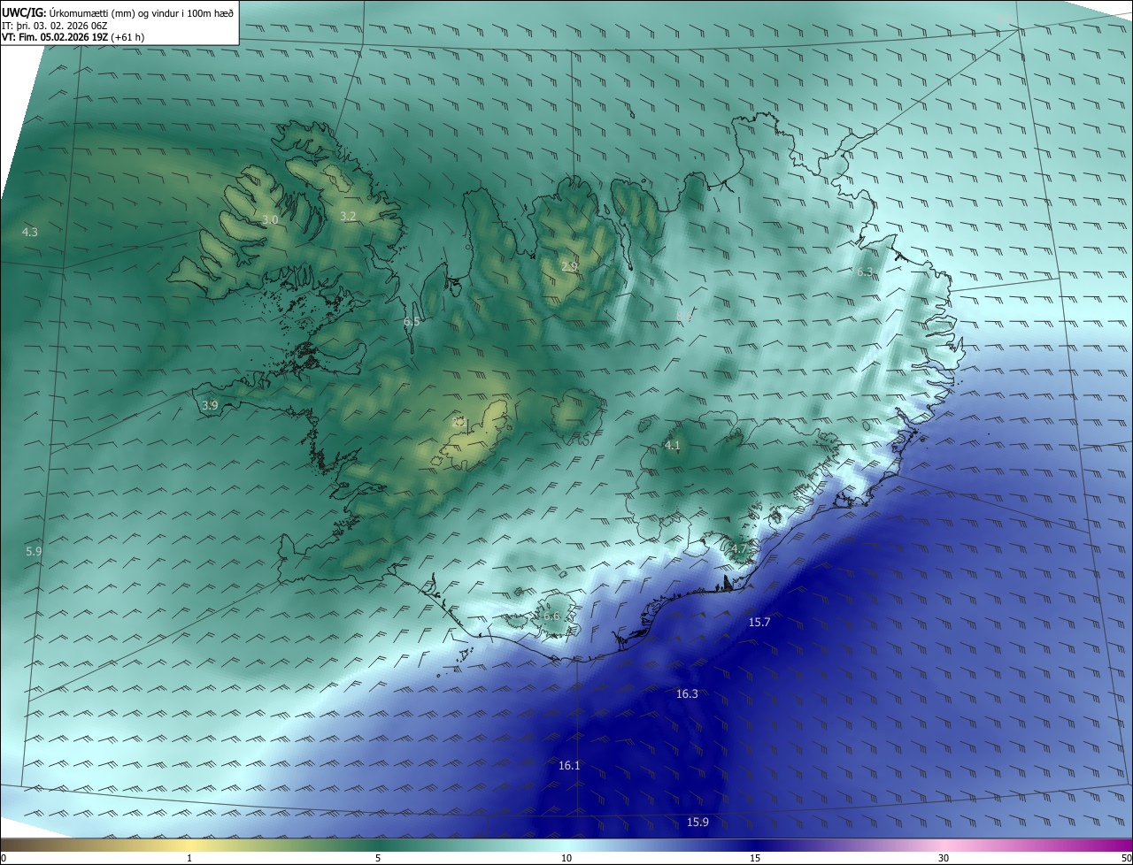Click the color scale tick labeled 5
Viewport: 1133px width, 865px height.
pos(378,858)
